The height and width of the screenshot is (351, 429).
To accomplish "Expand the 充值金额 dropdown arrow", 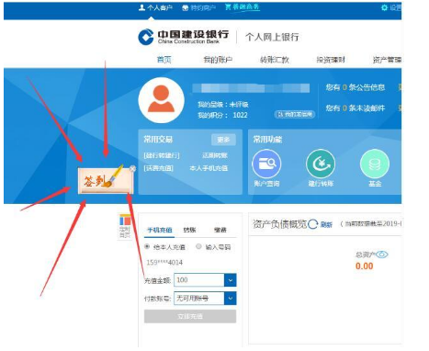I will click(x=231, y=280).
